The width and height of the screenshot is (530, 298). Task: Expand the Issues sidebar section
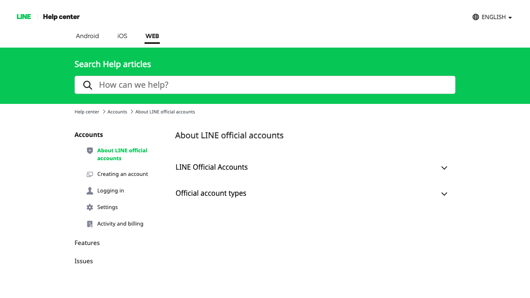tap(84, 261)
